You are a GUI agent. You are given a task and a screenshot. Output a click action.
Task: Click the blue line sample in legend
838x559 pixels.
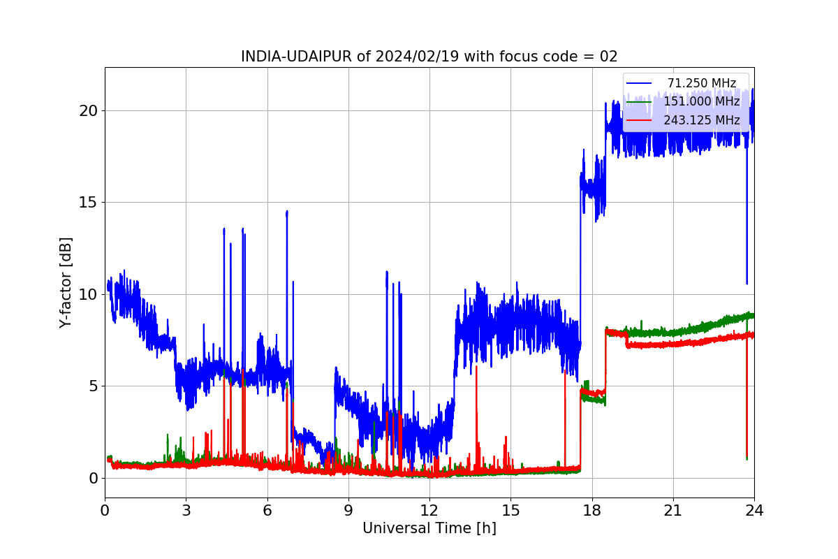tap(639, 83)
